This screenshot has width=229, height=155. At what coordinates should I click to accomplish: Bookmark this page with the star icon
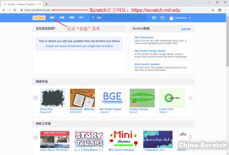click(x=213, y=10)
